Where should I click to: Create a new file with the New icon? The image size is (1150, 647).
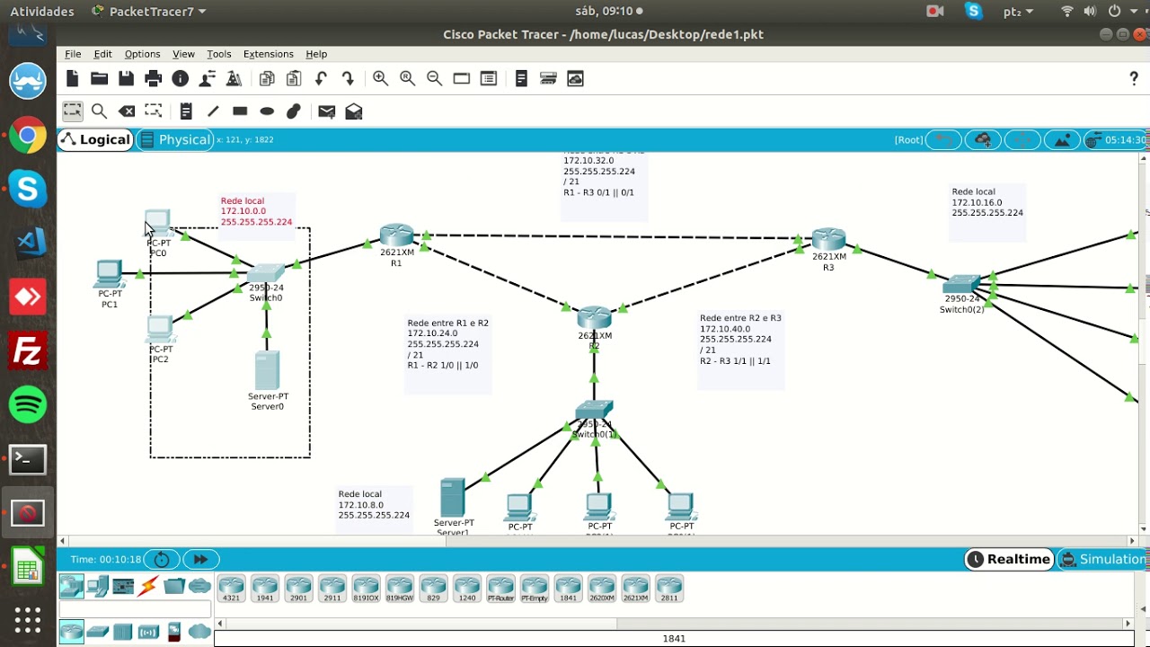coord(73,79)
